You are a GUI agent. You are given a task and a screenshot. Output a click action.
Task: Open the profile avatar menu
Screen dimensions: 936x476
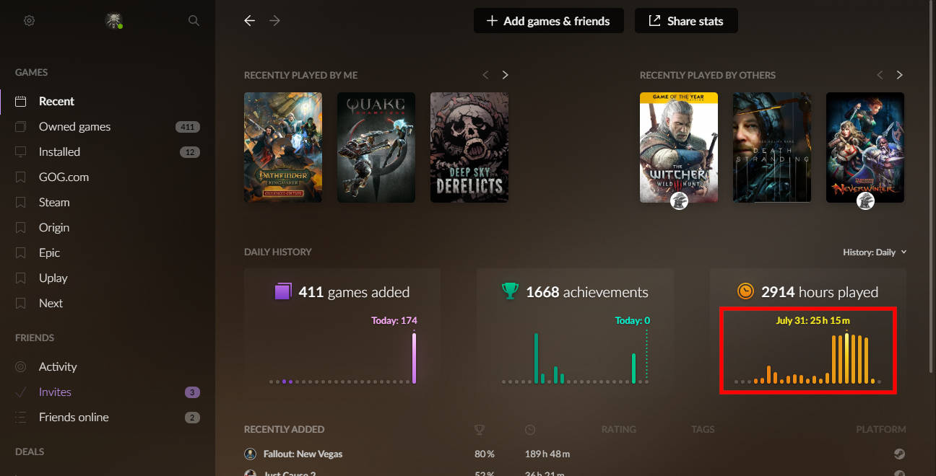(x=113, y=21)
